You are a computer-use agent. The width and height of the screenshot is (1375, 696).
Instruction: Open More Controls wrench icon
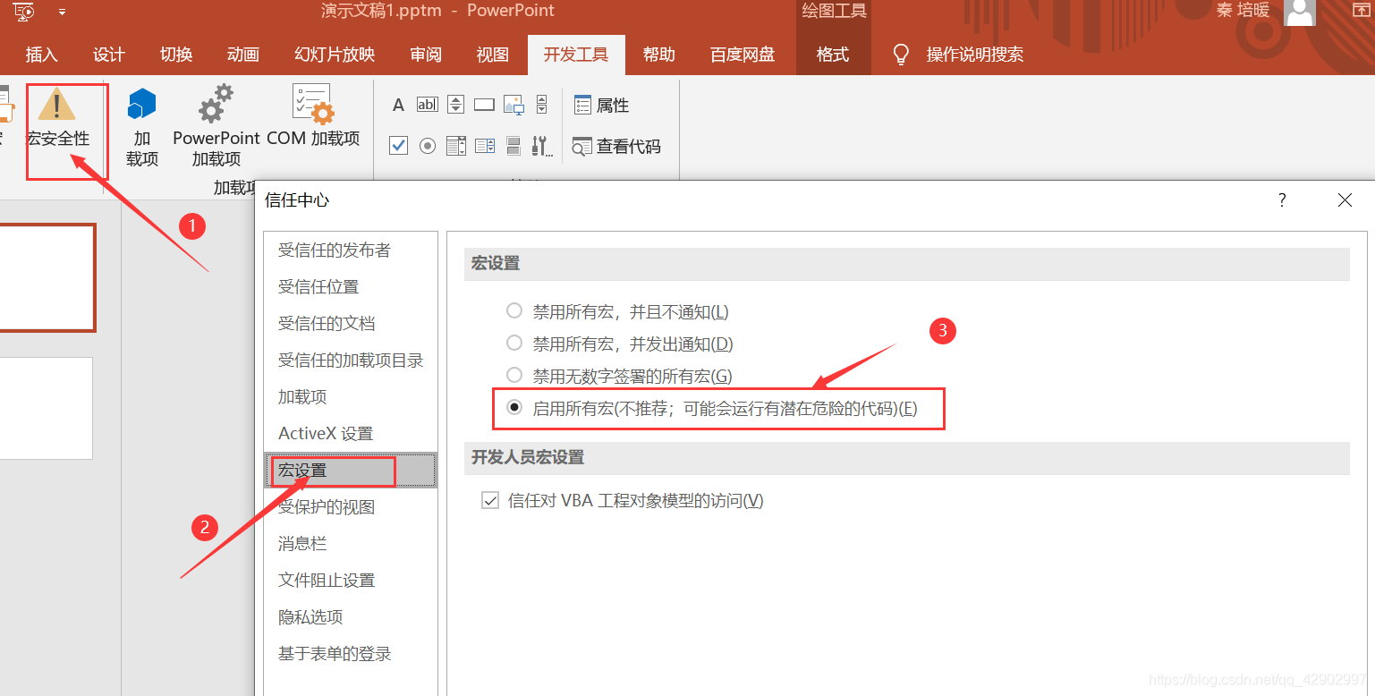pos(541,145)
